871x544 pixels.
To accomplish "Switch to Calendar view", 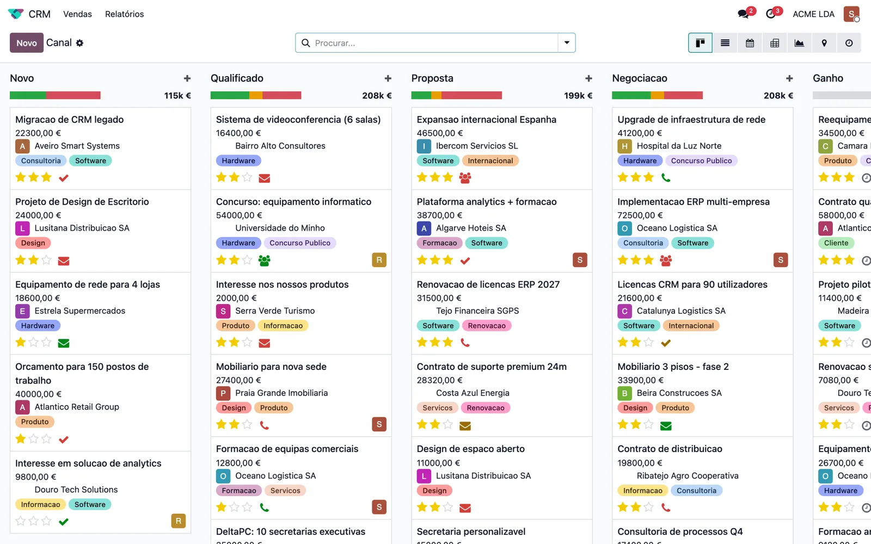I will (750, 43).
